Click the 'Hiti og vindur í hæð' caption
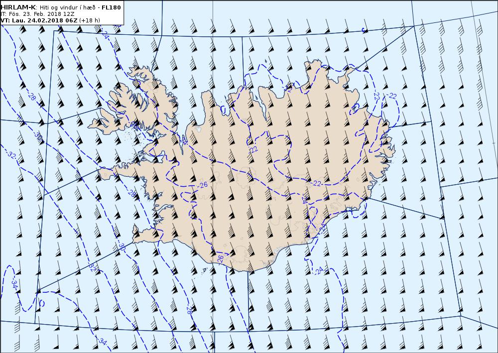Screen dimensions: 498x353 point(68,7)
